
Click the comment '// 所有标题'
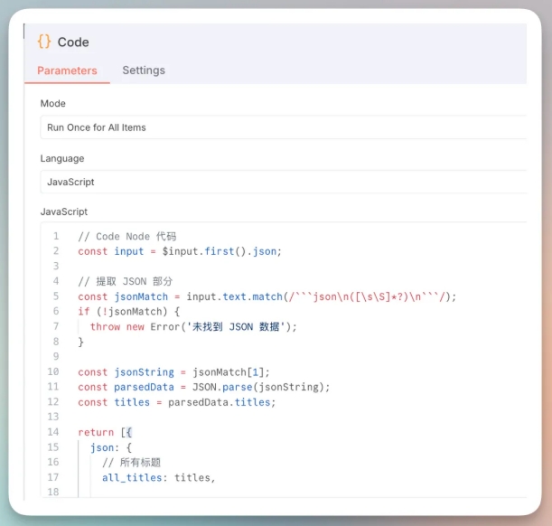pyautogui.click(x=131, y=462)
